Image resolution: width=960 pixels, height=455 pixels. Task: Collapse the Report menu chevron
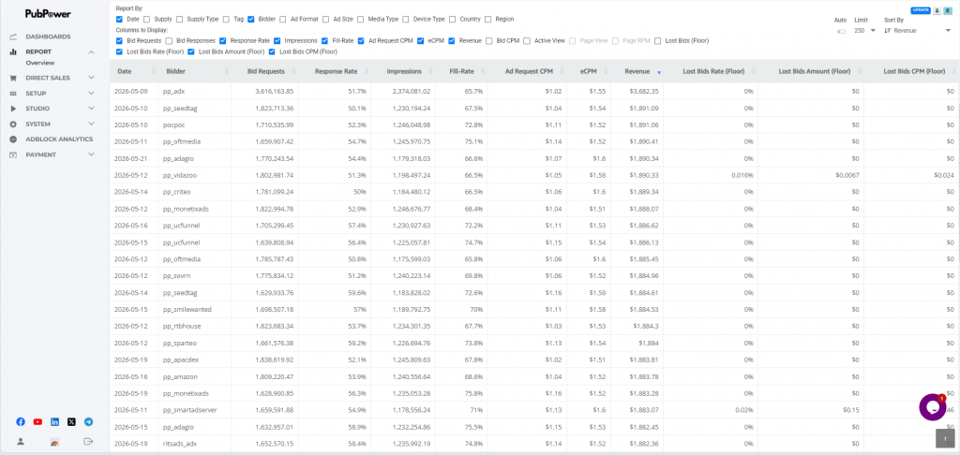(x=91, y=52)
